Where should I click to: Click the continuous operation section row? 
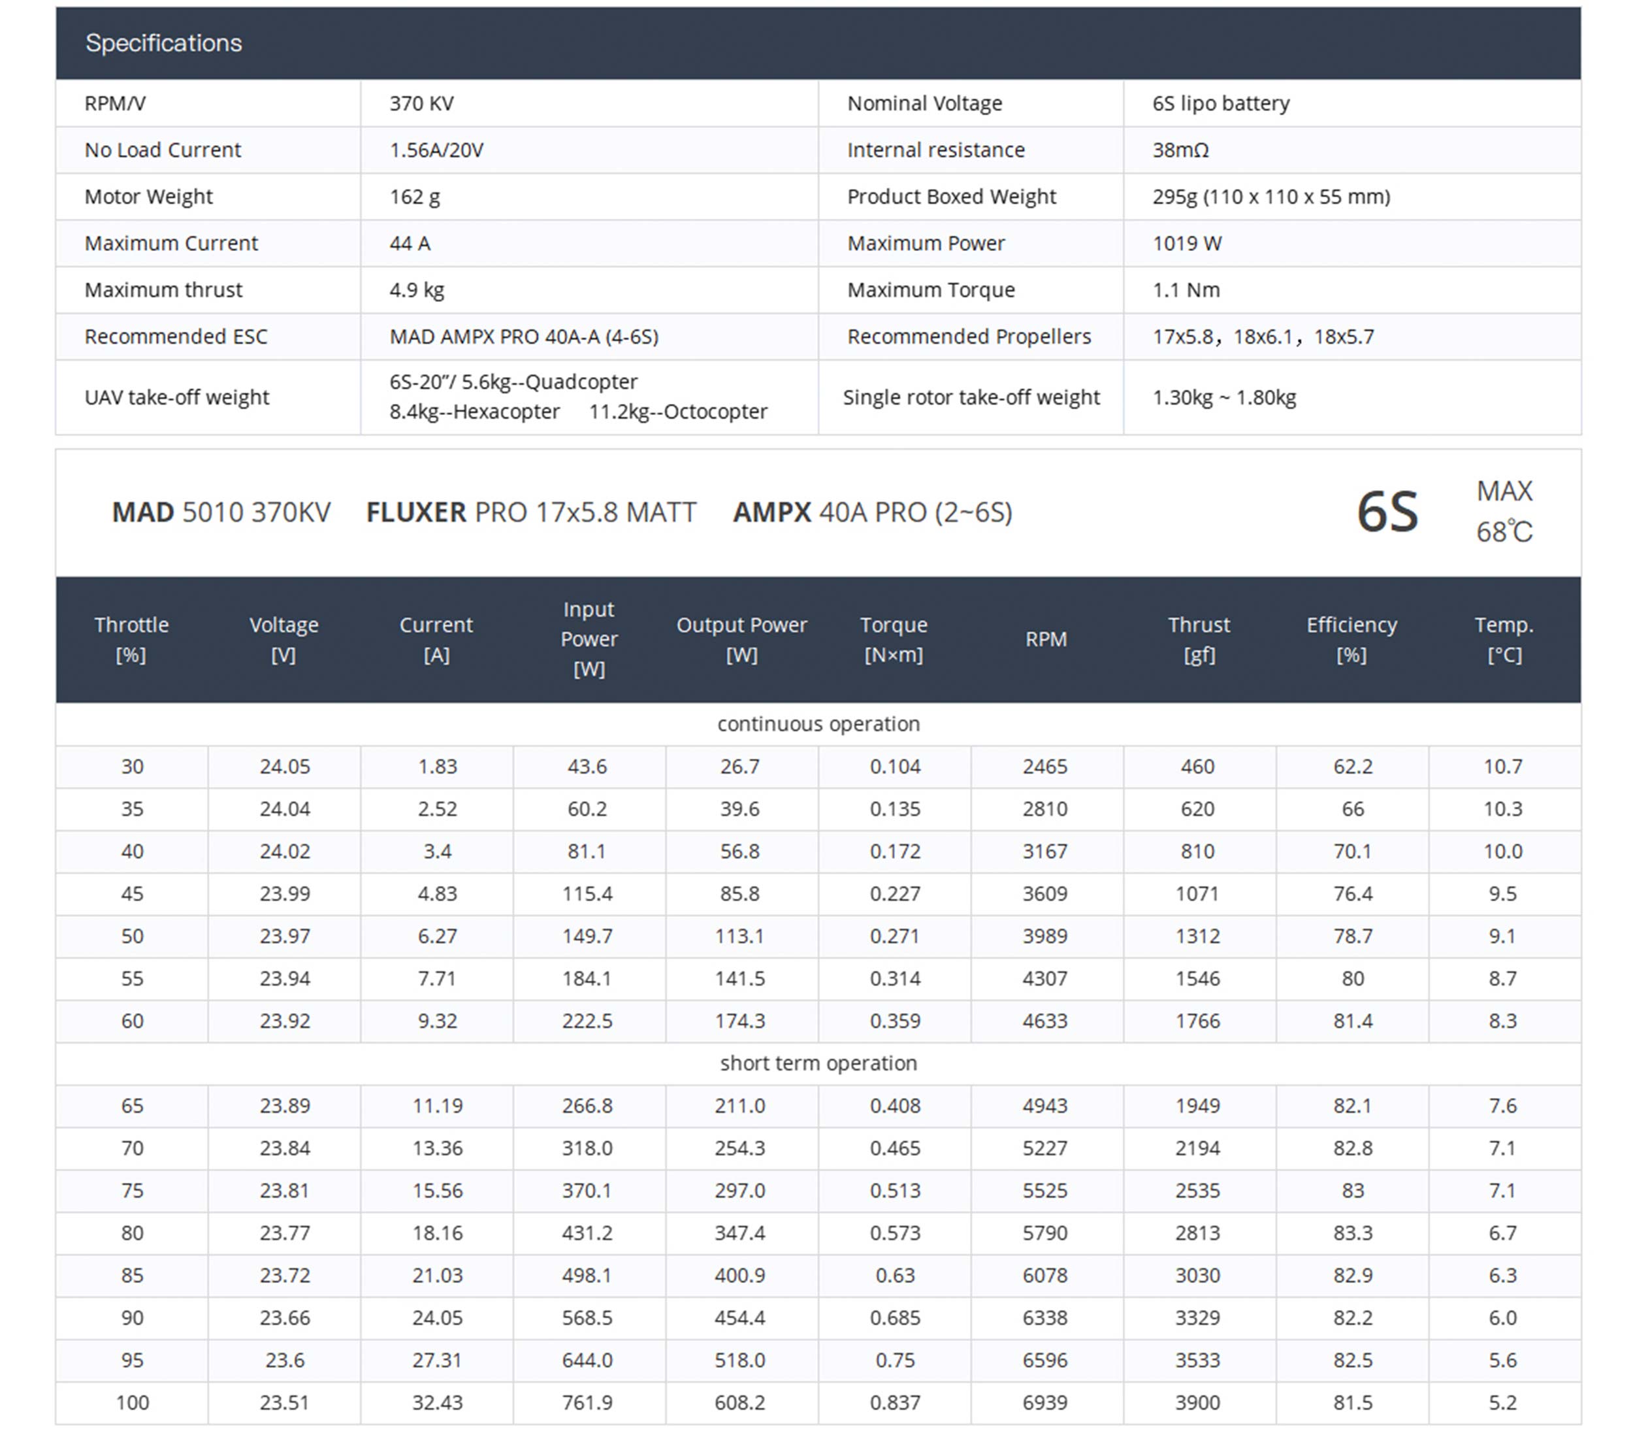(x=817, y=723)
